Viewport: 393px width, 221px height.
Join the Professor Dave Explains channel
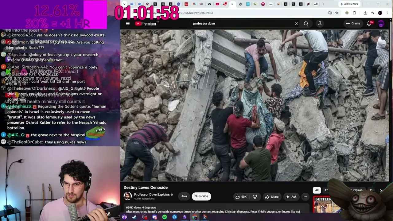click(x=184, y=196)
